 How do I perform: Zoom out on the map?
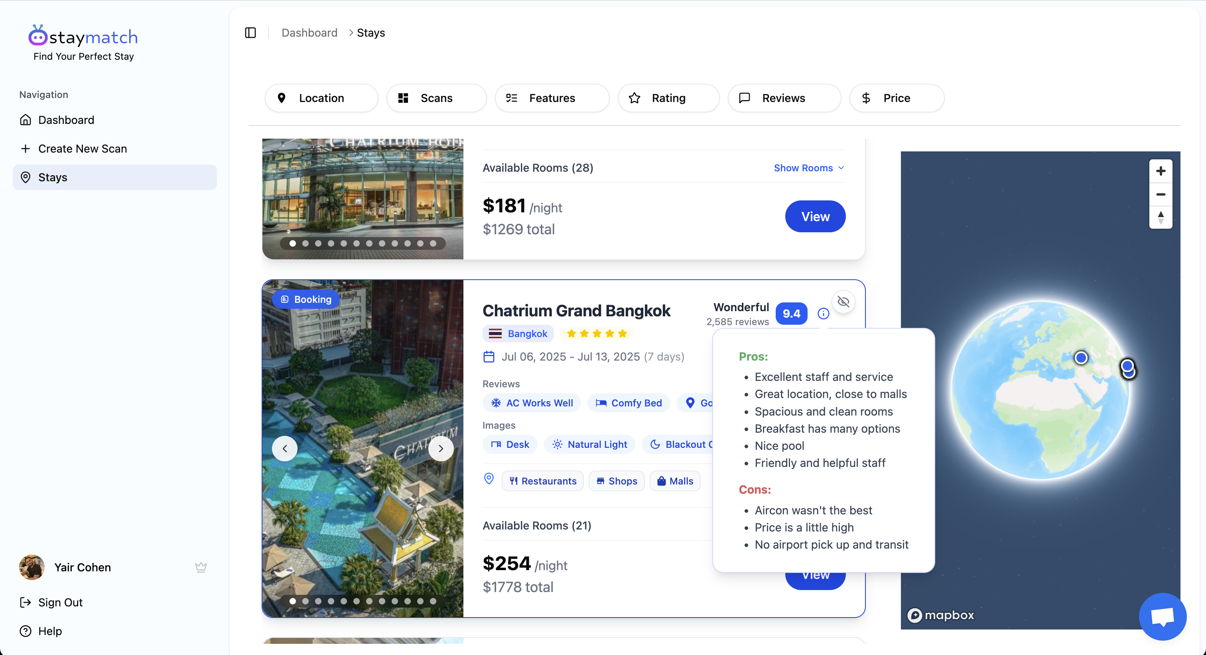tap(1161, 195)
